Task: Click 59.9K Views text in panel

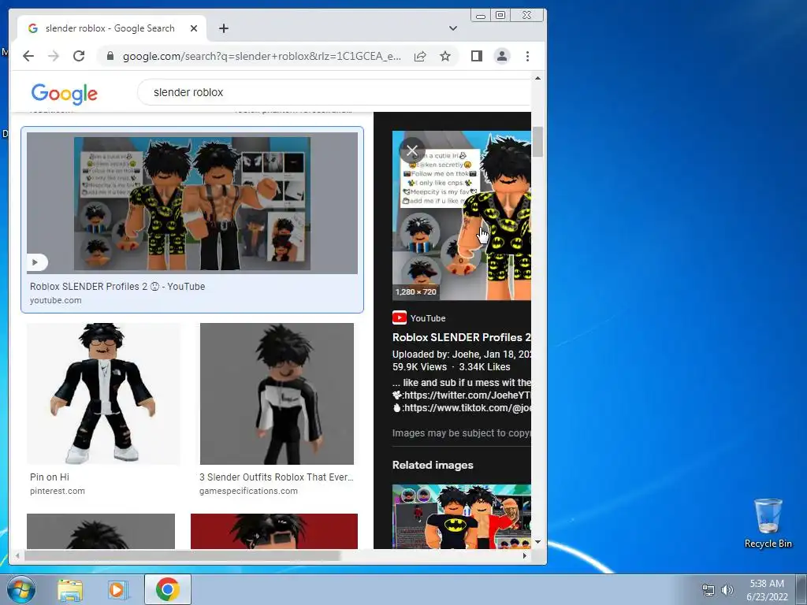Action: point(419,367)
